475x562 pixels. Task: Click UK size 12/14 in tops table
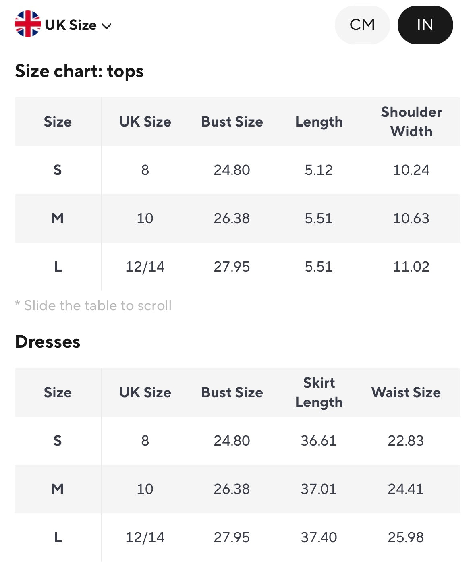pos(145,267)
